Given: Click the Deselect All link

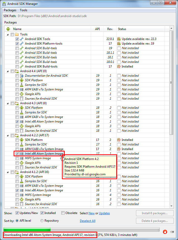Looking at the screenshot, I should (x=87, y=221).
